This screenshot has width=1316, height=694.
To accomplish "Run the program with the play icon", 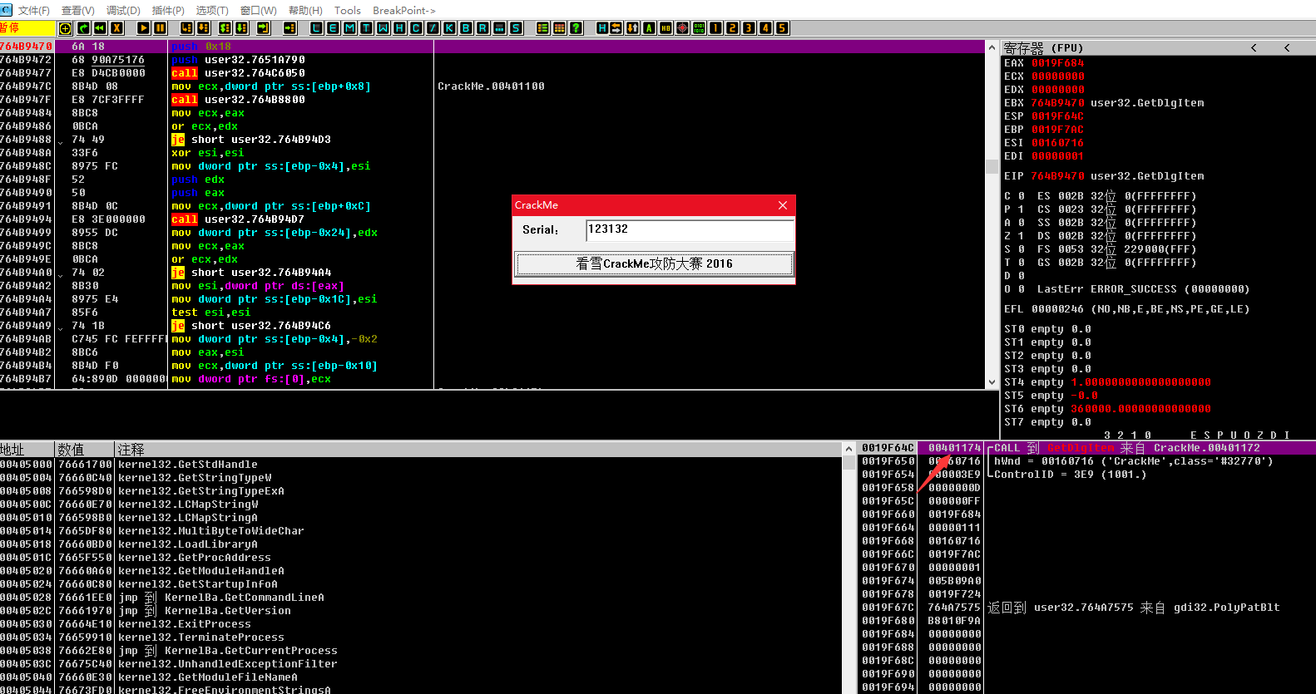I will [143, 28].
